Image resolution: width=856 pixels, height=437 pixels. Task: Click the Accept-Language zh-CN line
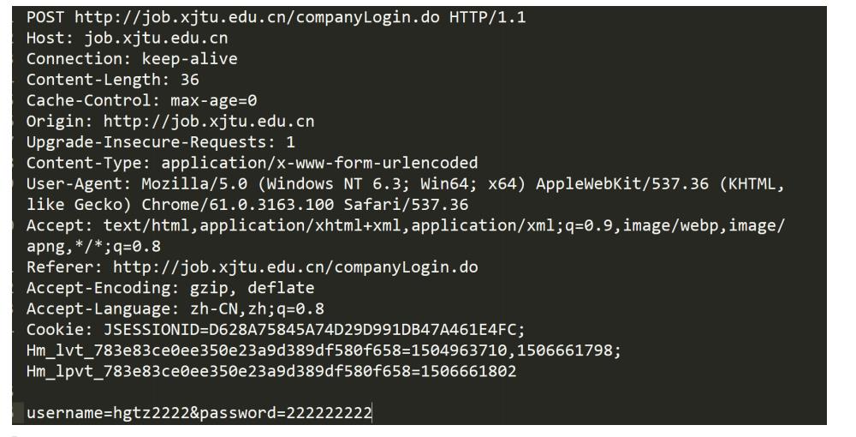pyautogui.click(x=175, y=308)
